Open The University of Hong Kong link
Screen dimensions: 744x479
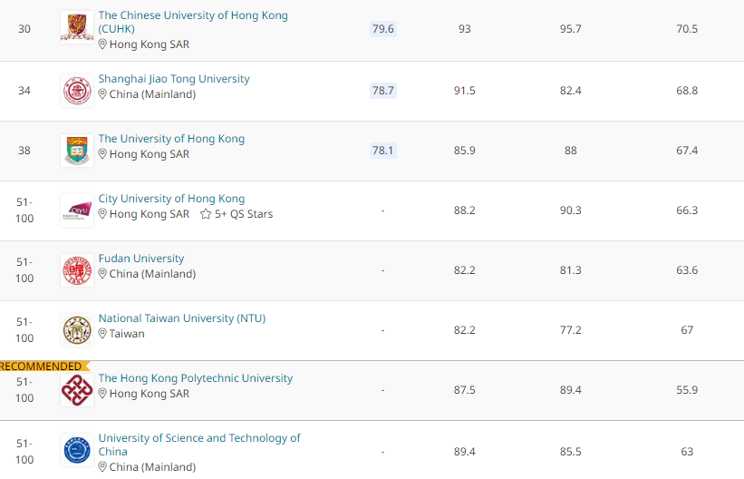(x=171, y=139)
